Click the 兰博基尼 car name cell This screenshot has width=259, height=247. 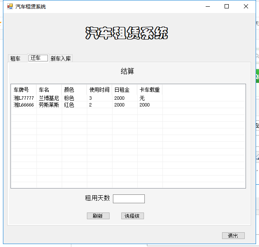(x=49, y=98)
